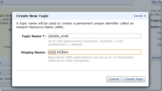Click the Cancel button at dialog bottom
The image size is (162, 91).
(x=114, y=79)
